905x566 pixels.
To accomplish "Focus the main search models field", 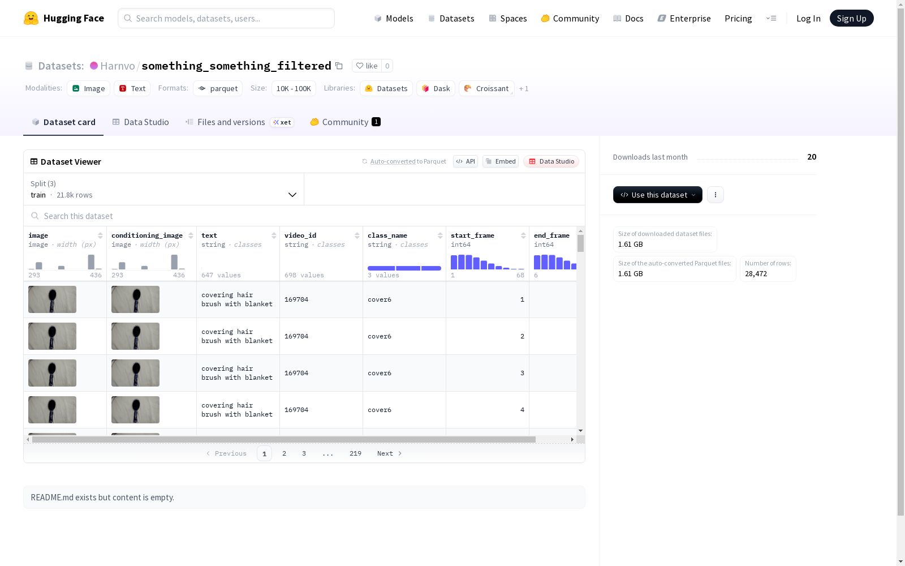I will (226, 18).
